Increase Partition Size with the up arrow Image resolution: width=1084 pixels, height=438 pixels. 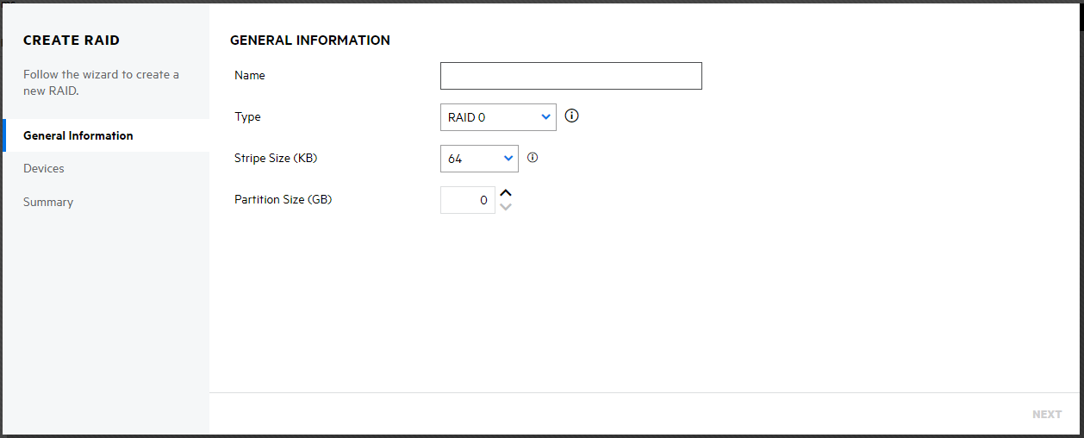click(506, 193)
